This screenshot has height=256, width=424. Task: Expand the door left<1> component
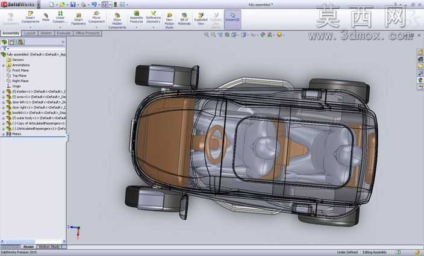[x=4, y=102]
